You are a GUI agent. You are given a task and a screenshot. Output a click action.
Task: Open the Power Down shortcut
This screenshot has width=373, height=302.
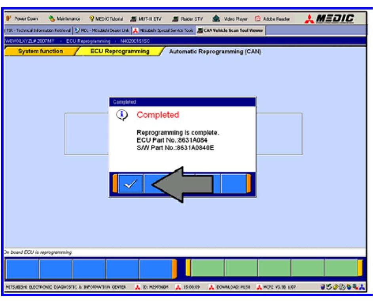coord(22,19)
